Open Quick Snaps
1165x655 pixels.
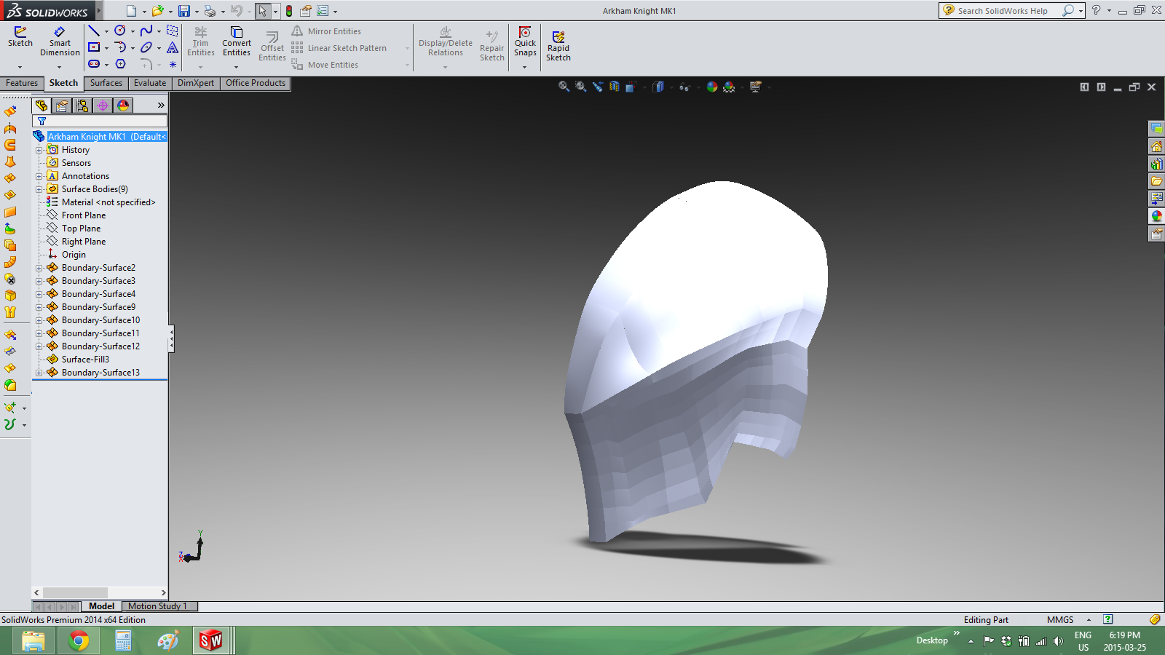[525, 41]
